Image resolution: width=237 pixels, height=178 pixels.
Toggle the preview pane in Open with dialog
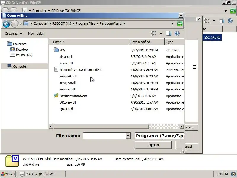coord(169,34)
